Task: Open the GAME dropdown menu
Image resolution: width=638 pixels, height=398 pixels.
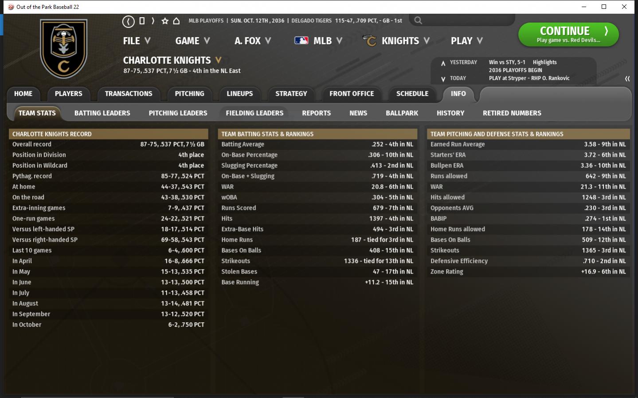Action: pyautogui.click(x=192, y=41)
